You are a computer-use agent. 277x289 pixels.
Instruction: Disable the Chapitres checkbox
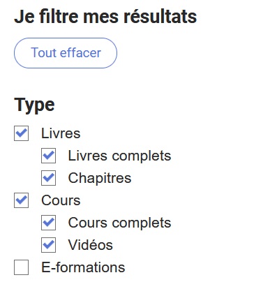(48, 178)
